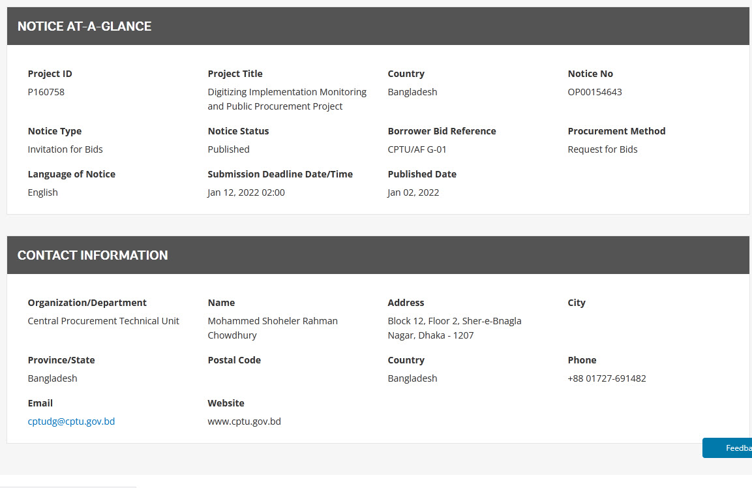This screenshot has height=488, width=752.
Task: Click the project title Digitizing Implementation Monitoring
Action: click(287, 92)
